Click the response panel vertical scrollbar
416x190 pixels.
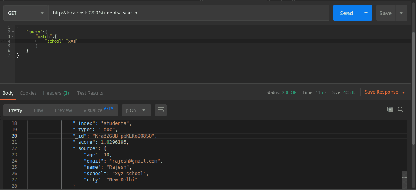[404, 179]
